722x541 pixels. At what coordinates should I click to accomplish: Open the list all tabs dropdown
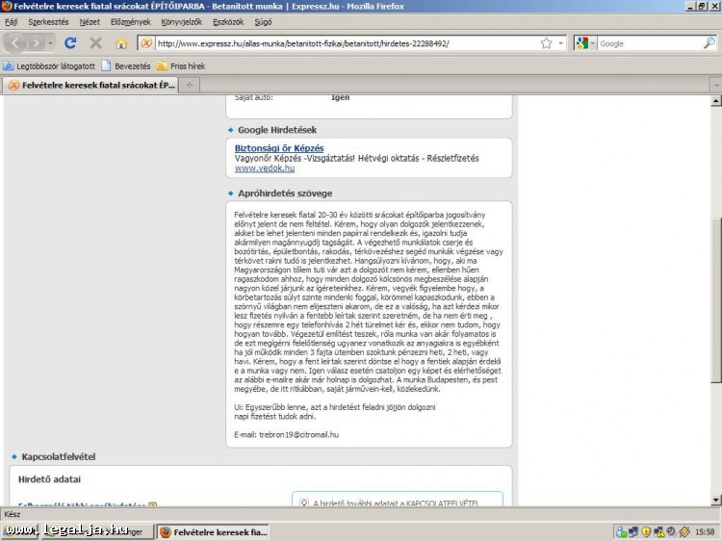tap(713, 85)
